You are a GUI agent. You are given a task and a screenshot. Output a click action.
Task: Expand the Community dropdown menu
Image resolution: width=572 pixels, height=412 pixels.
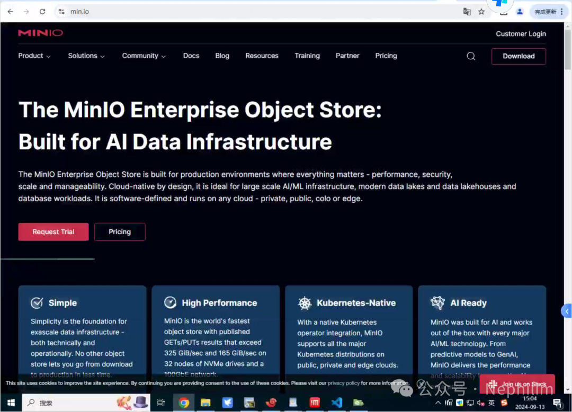144,56
